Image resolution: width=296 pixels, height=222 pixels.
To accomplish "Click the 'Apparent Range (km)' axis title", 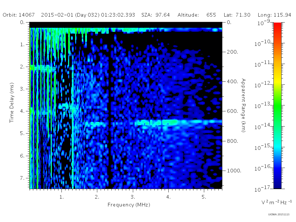I will [x=243, y=105].
